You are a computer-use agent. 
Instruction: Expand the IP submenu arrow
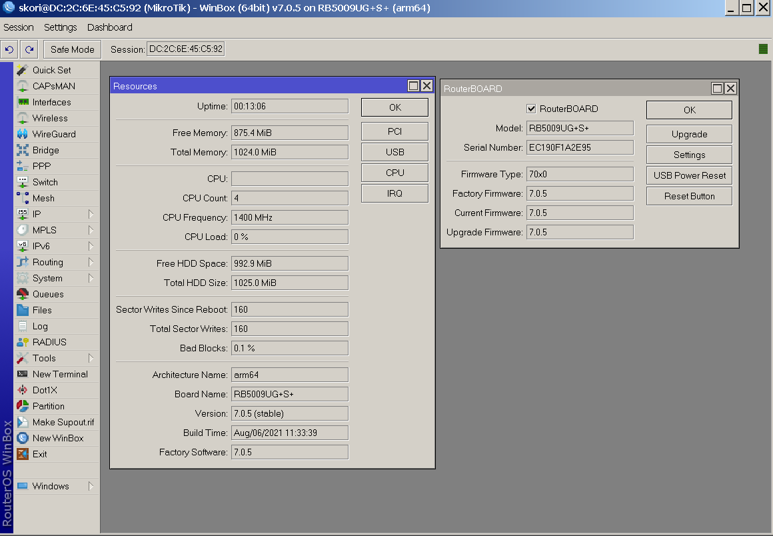[x=91, y=214]
